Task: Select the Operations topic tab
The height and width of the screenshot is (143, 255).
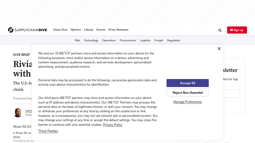Action: click(x=109, y=40)
